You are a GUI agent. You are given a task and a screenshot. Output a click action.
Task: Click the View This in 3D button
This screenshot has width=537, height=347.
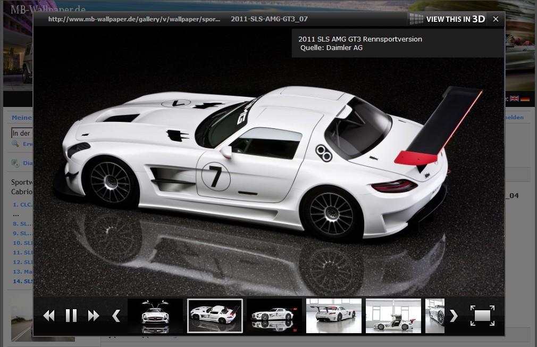click(456, 19)
